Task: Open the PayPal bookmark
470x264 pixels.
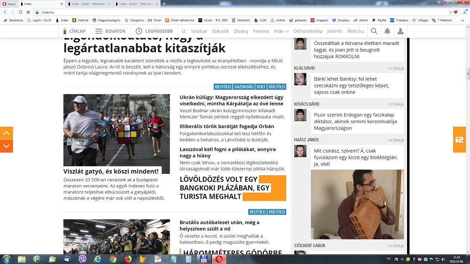Action: pos(379,20)
